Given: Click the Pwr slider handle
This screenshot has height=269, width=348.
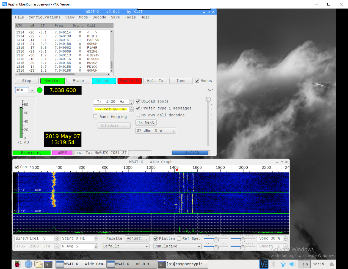Looking at the screenshot, I should coord(208,99).
